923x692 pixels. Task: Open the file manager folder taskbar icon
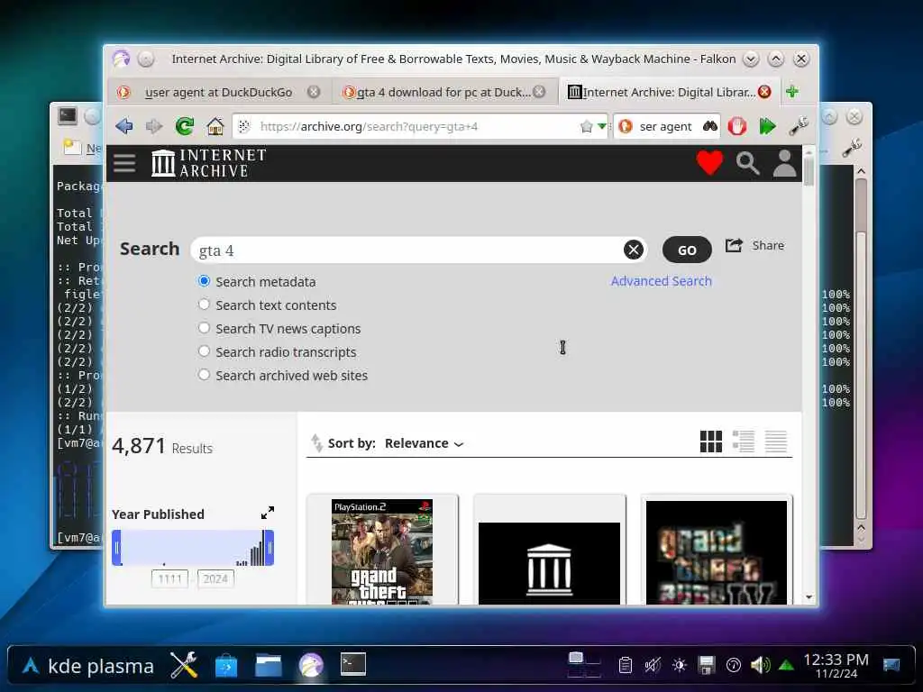point(269,666)
